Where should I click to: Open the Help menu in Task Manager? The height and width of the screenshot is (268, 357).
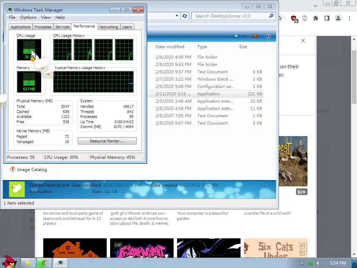[60, 17]
